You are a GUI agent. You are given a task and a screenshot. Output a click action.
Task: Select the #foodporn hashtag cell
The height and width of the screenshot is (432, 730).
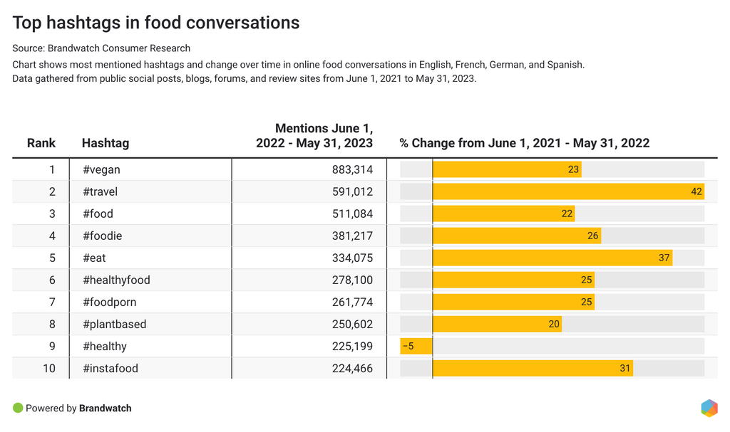[110, 302]
